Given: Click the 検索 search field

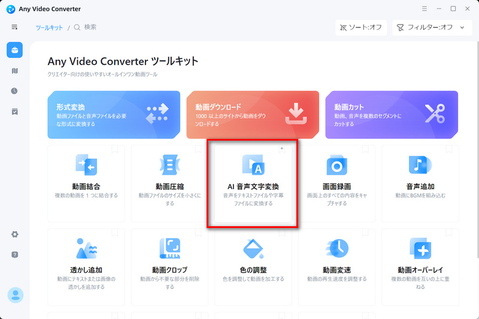Looking at the screenshot, I should tap(90, 27).
